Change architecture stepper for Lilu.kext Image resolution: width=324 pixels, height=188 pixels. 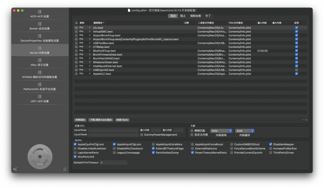click(x=90, y=27)
